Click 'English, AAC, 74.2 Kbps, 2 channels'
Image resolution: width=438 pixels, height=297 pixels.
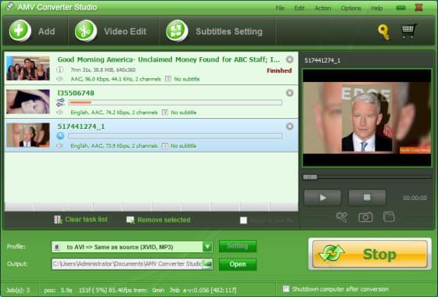tap(114, 113)
